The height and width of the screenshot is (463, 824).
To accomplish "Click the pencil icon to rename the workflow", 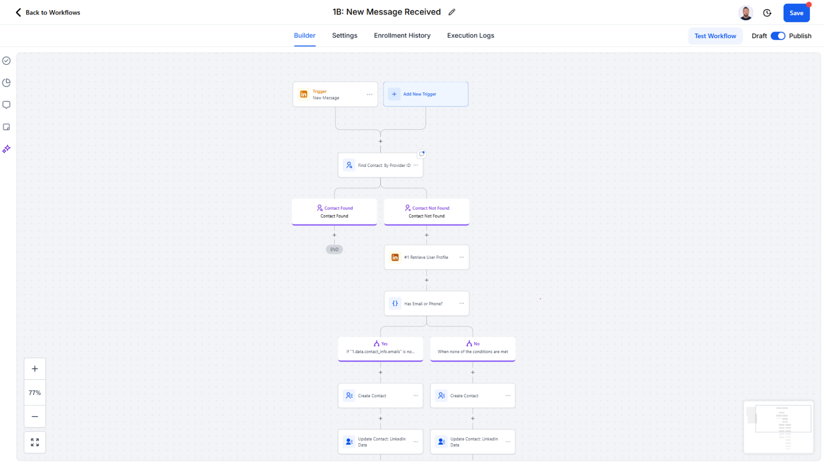I will click(x=452, y=12).
